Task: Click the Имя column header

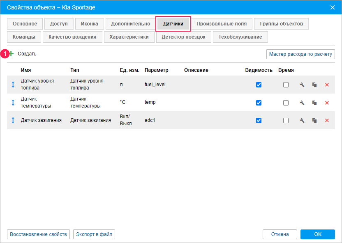Action: (26, 70)
